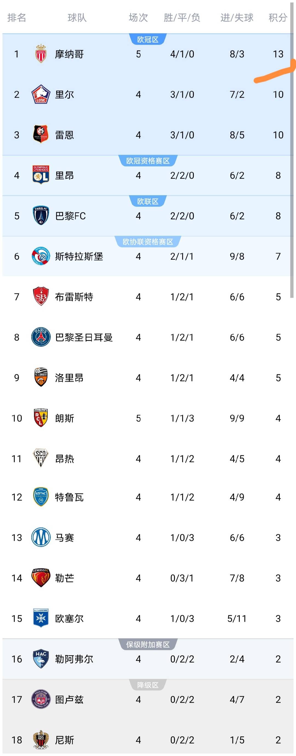Tap the 胜/平/负 column header
Viewport: 296px width, 756px height.
pos(182,18)
